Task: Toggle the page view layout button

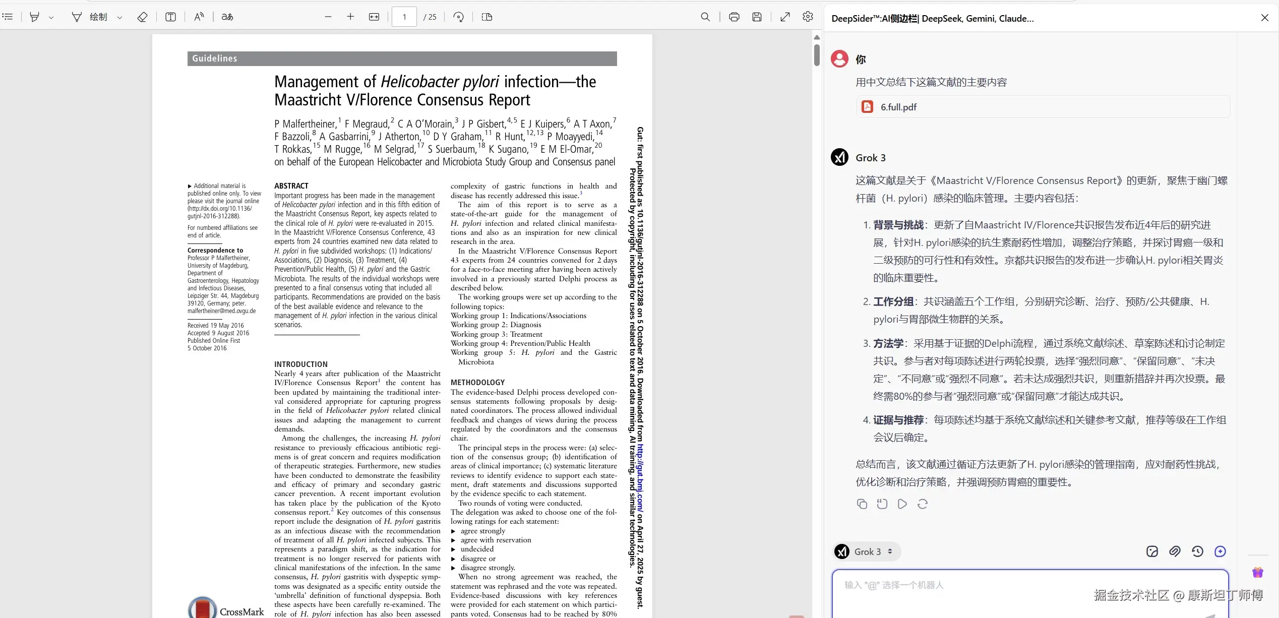Action: coord(486,17)
